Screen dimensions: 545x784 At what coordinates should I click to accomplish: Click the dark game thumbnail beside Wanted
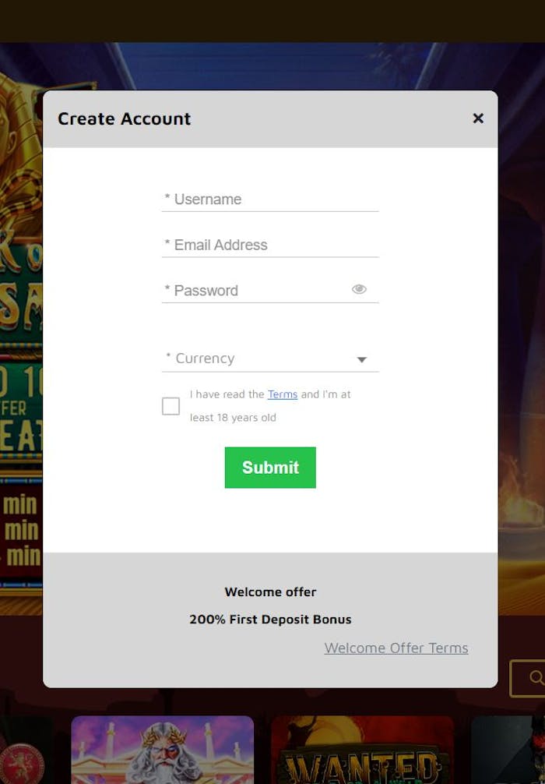pos(508,750)
